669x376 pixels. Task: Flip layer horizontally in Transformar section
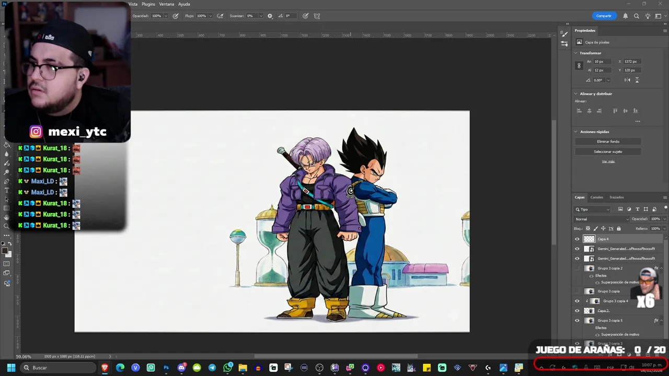(x=627, y=80)
